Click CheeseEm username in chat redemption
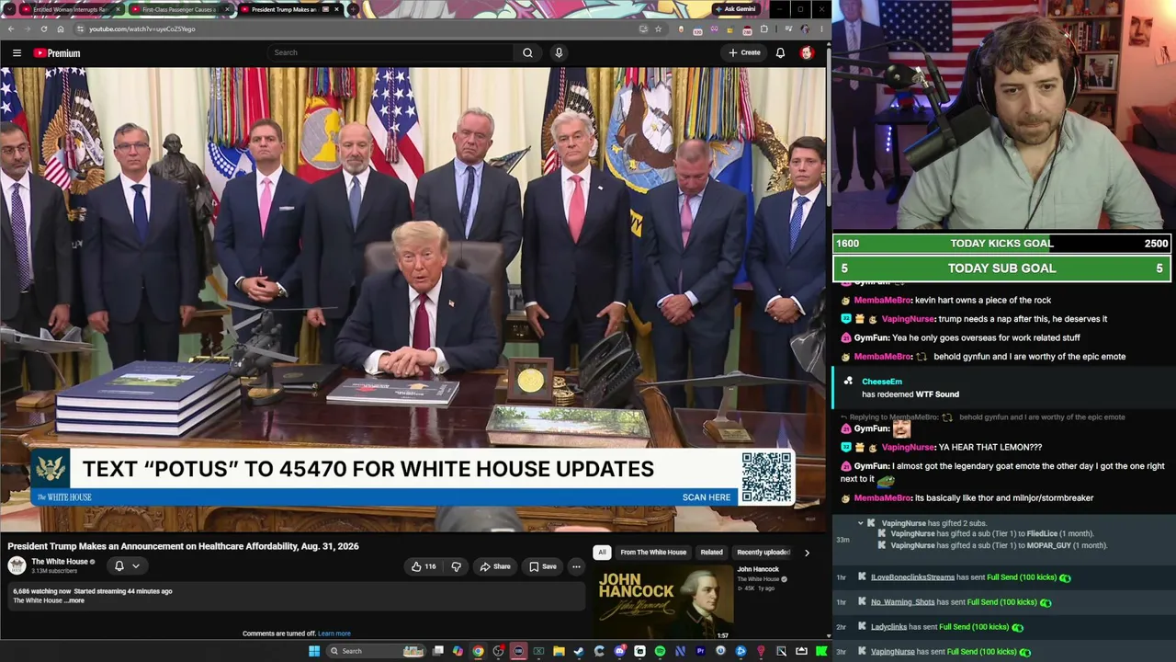 (x=882, y=382)
